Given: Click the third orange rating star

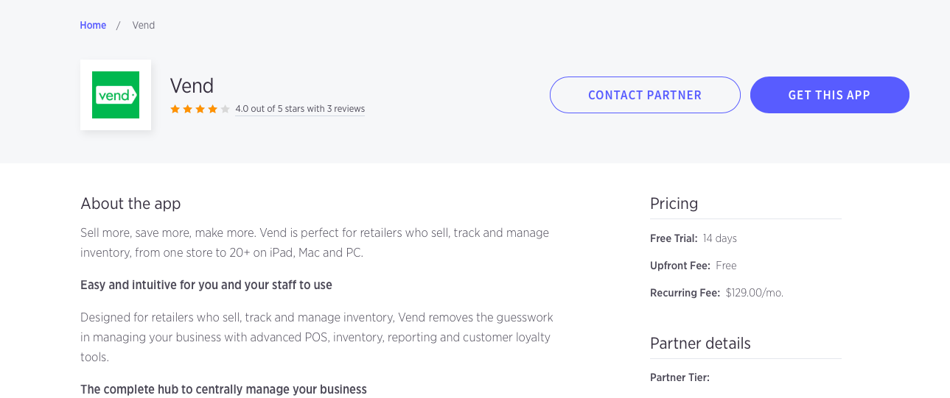Looking at the screenshot, I should coord(200,109).
